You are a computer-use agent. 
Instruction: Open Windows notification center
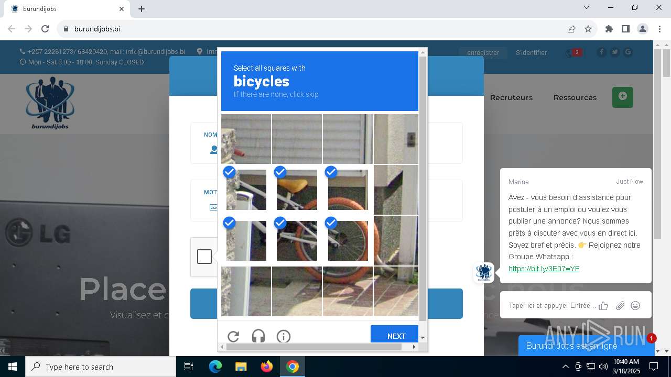coord(654,367)
